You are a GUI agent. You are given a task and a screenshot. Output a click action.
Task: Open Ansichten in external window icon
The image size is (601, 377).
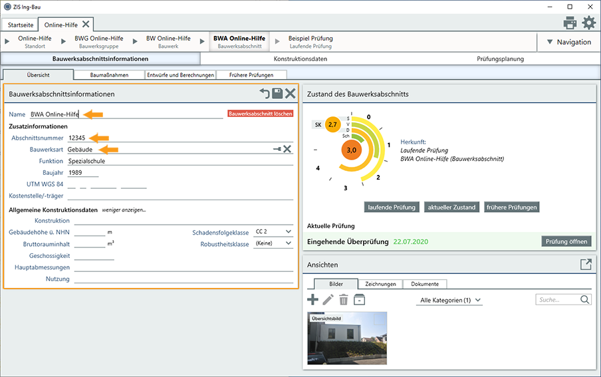click(x=586, y=264)
